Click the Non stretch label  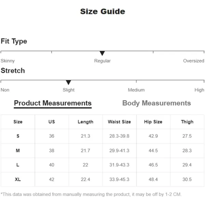click(5, 90)
